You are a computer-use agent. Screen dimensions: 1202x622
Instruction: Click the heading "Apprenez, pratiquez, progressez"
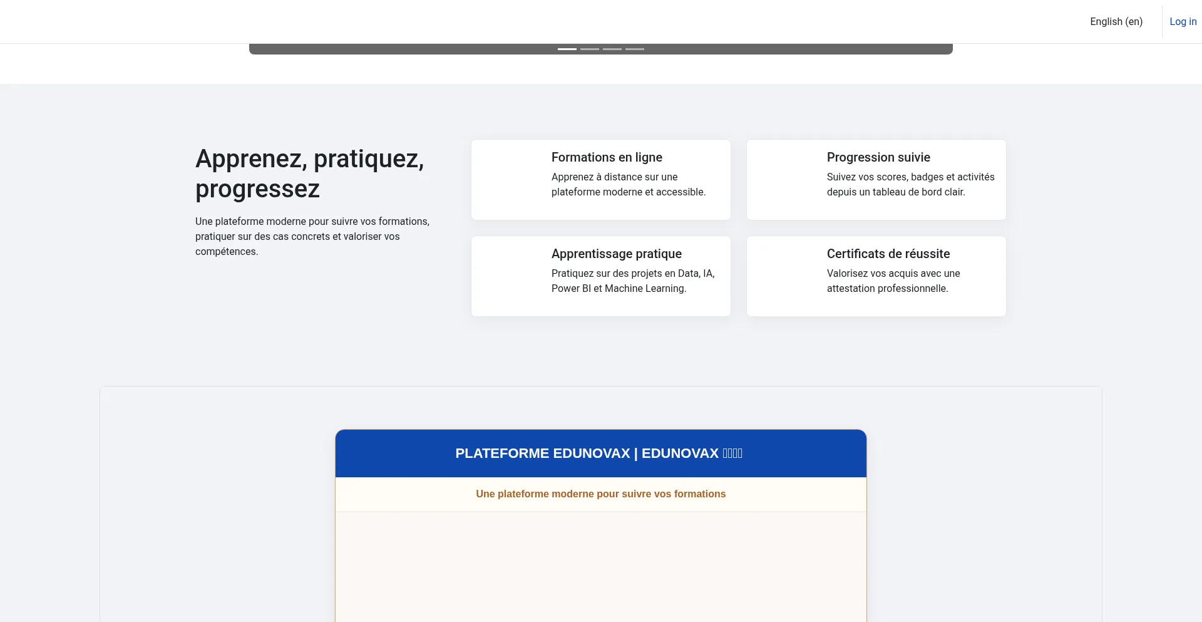(310, 174)
